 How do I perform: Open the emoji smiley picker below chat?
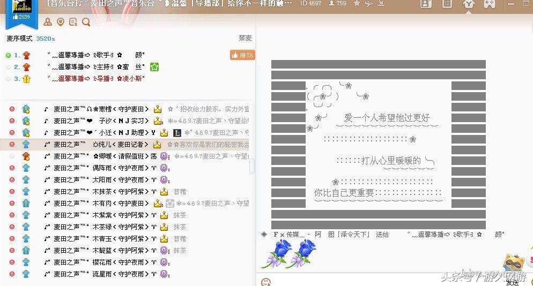click(266, 282)
